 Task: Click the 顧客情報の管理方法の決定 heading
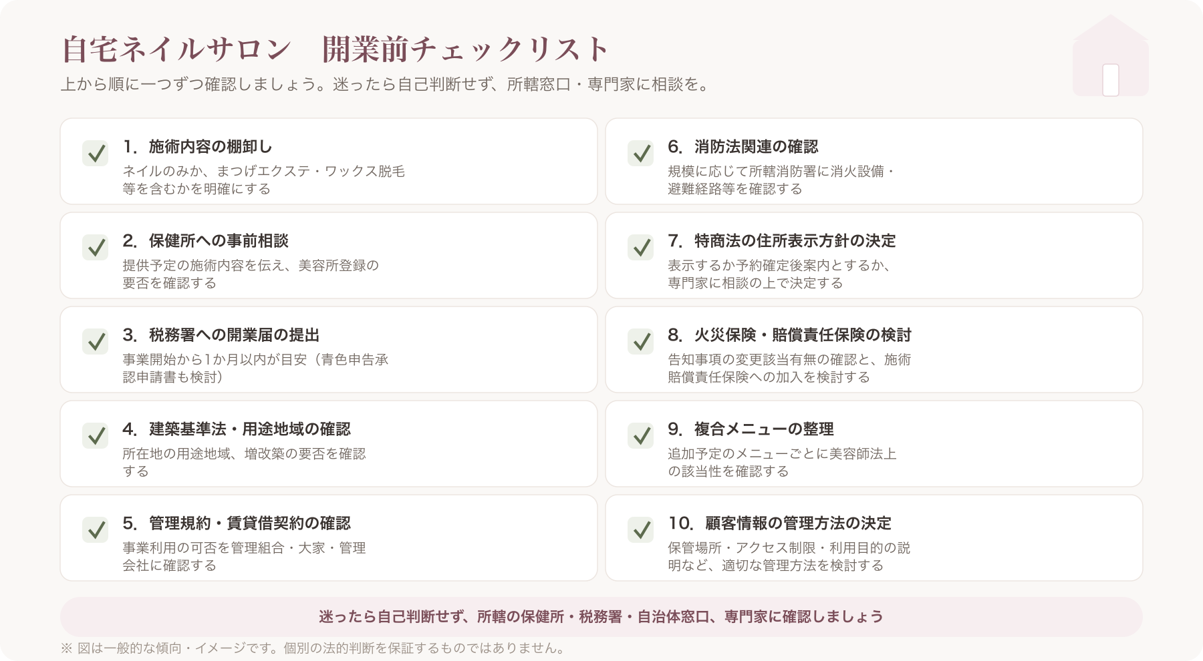click(779, 523)
